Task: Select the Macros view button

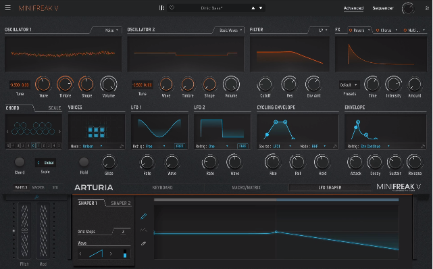Action: click(x=38, y=187)
